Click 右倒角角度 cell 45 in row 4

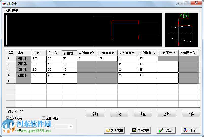point(148,75)
